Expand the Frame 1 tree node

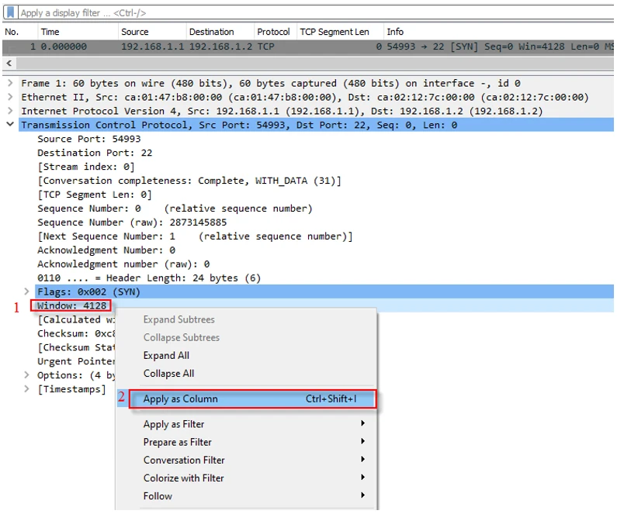coord(9,83)
